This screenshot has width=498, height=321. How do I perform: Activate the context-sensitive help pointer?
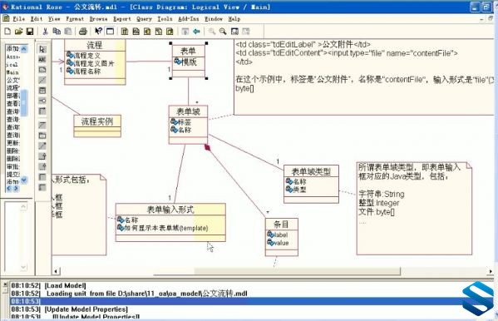[98, 31]
